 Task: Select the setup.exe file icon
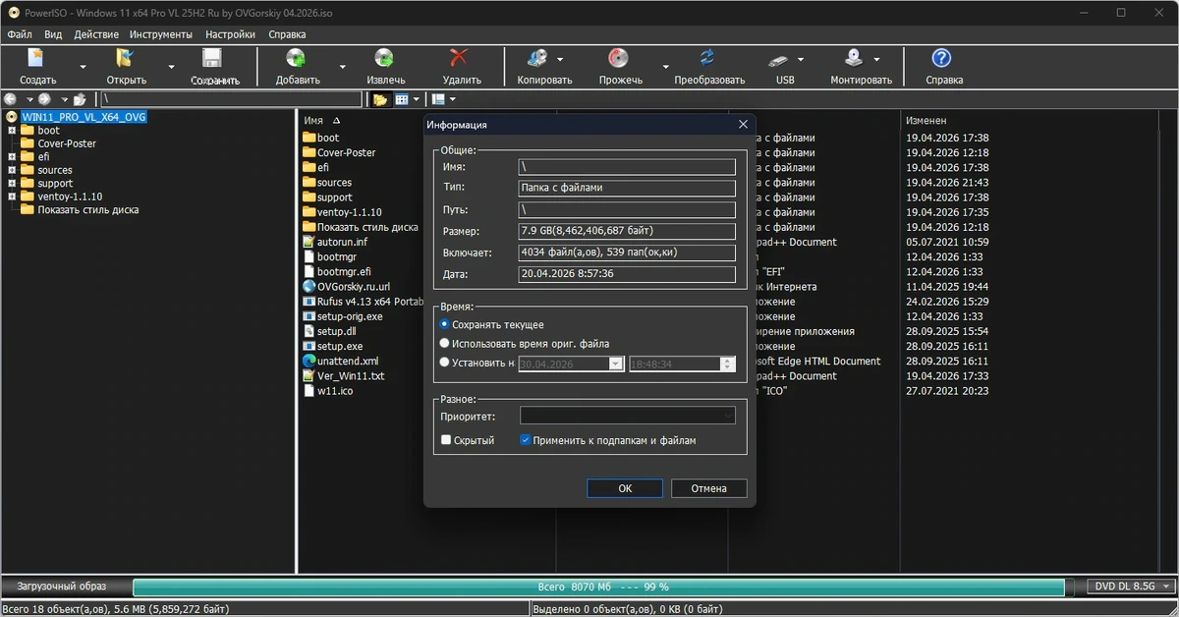[309, 346]
